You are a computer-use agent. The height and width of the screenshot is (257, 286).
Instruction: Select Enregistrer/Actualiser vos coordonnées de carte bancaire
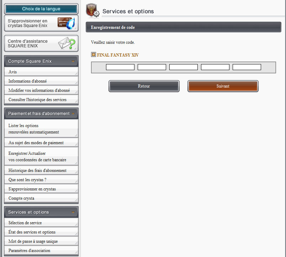coord(41,156)
